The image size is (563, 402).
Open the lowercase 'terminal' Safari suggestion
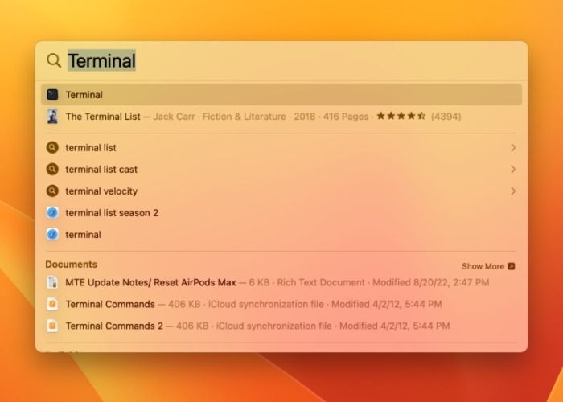pos(281,235)
